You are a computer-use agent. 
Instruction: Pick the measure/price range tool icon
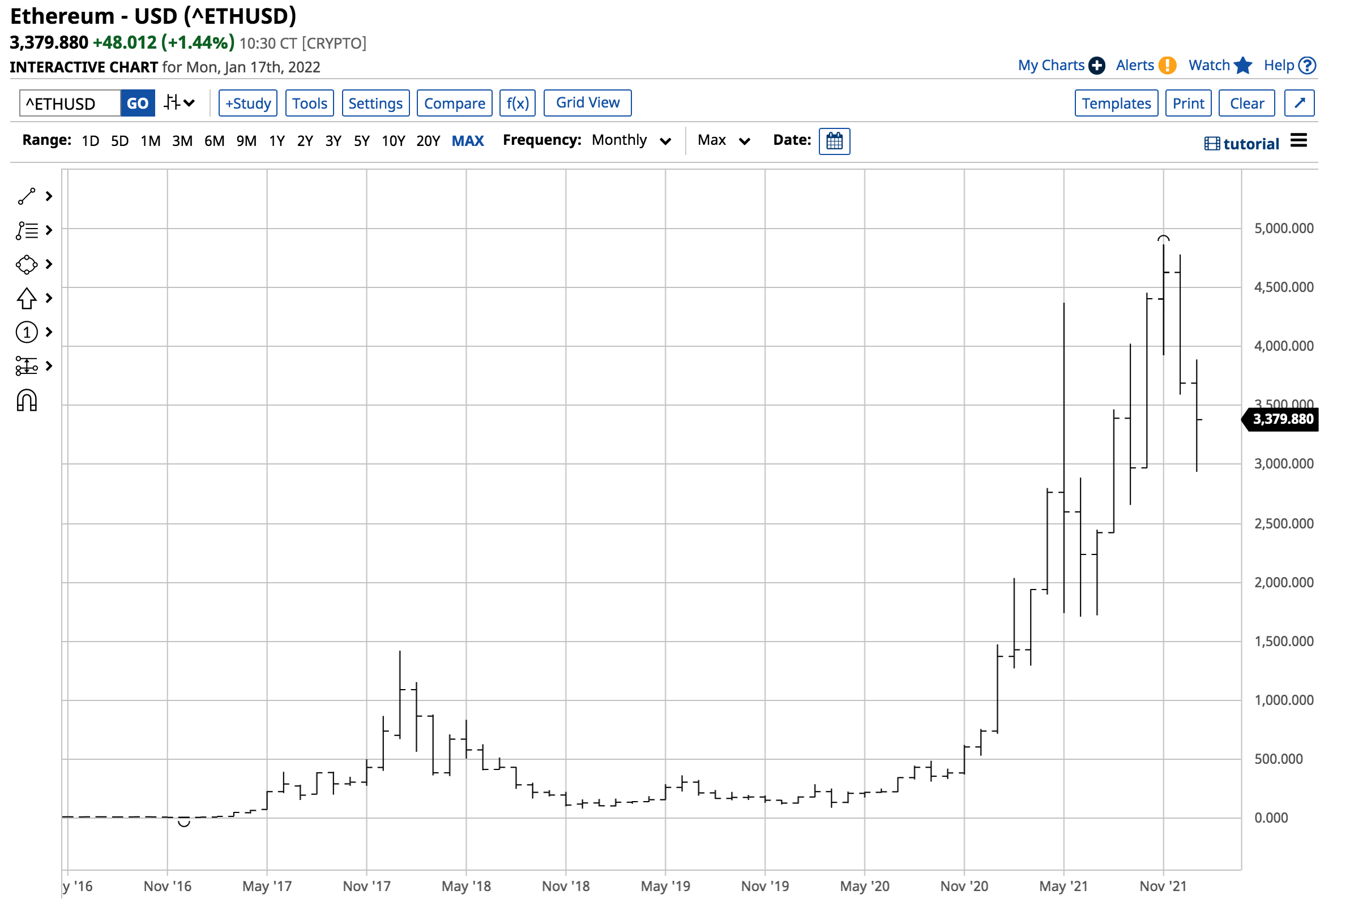pos(27,366)
